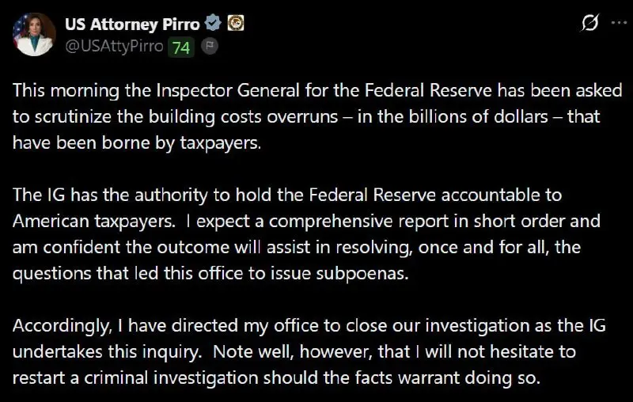Click the green 74 score badge
Screen dimensions: 633x402
181,47
